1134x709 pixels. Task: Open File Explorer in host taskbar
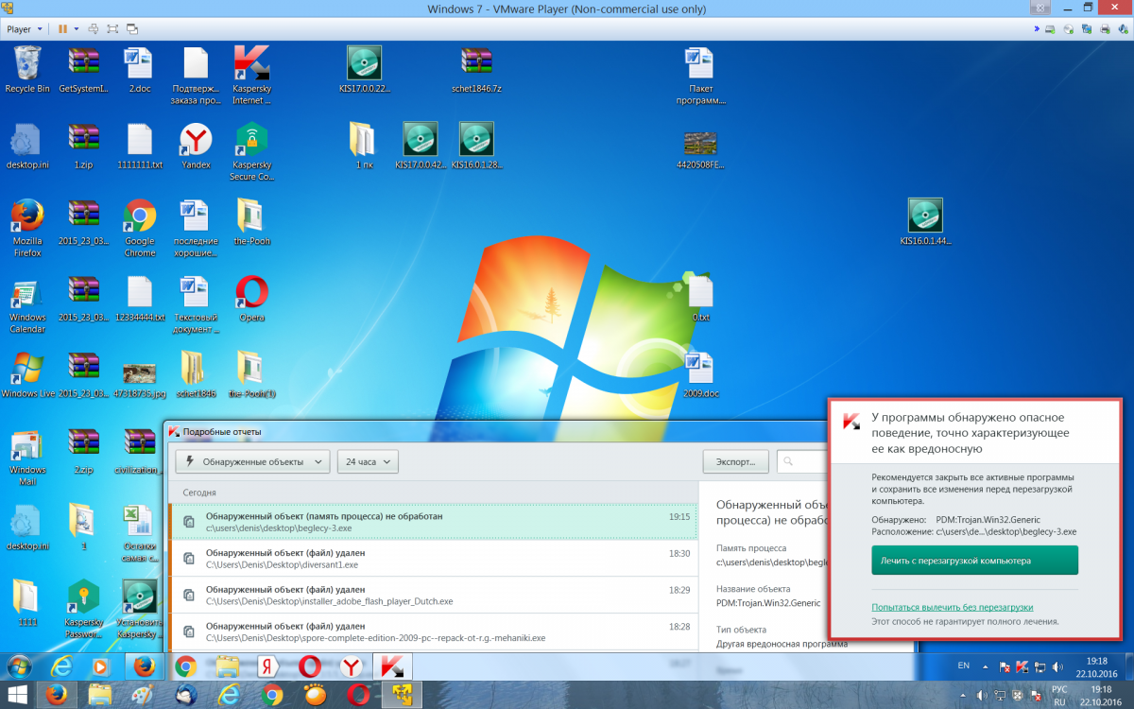99,696
